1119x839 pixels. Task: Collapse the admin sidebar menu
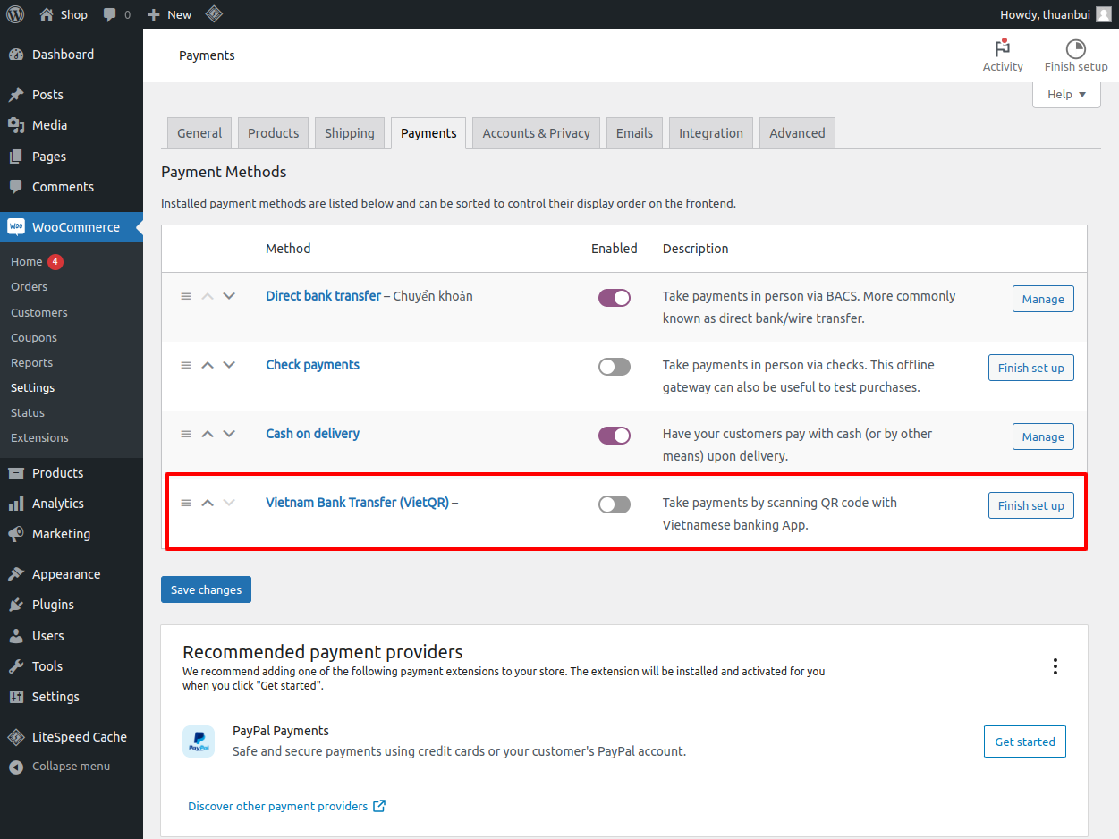pos(71,767)
